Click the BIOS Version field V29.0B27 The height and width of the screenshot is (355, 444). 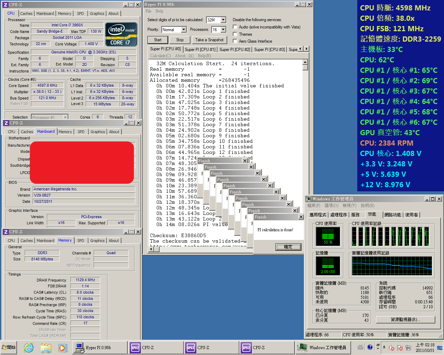[x=84, y=195]
